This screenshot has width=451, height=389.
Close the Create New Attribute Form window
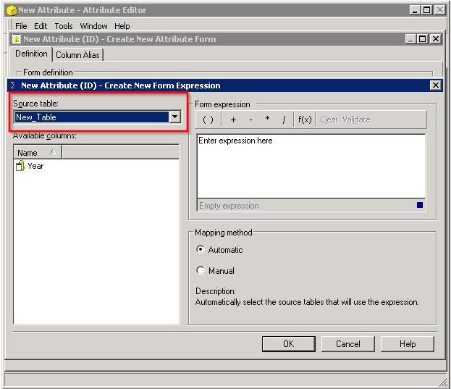coord(436,38)
